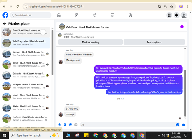Open the Home feed icon

(x=59, y=15)
